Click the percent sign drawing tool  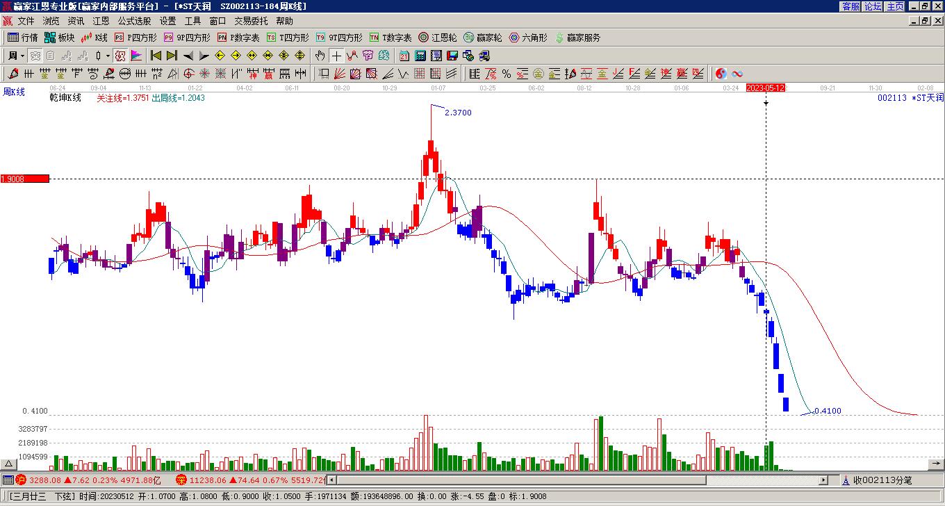507,74
